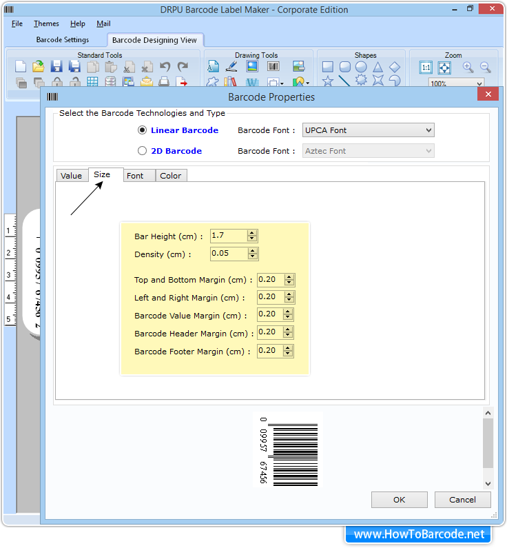Image resolution: width=507 pixels, height=548 pixels.
Task: Click the barcode preview image
Action: pyautogui.click(x=289, y=451)
